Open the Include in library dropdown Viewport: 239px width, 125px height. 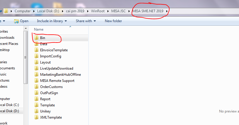click(52, 21)
